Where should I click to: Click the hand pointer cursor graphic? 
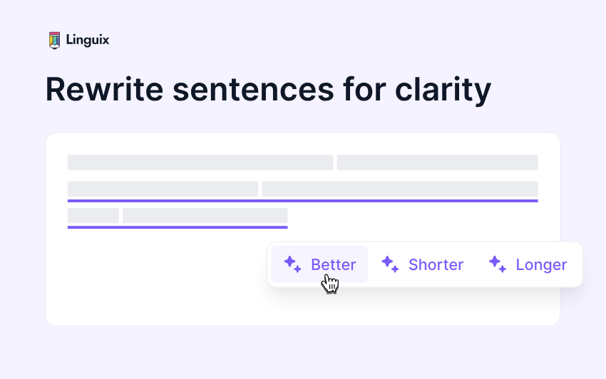click(329, 284)
